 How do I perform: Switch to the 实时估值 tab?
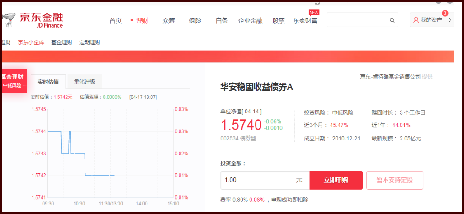click(x=48, y=82)
